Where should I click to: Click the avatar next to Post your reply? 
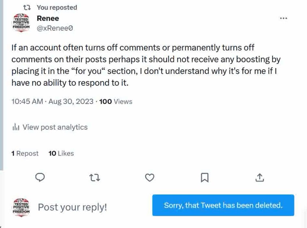coord(21,207)
